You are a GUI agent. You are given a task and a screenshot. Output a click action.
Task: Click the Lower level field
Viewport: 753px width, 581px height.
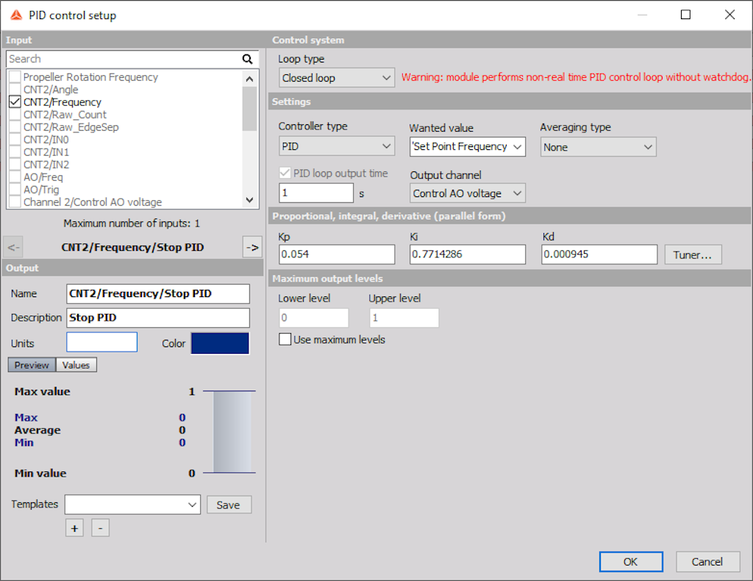point(313,318)
